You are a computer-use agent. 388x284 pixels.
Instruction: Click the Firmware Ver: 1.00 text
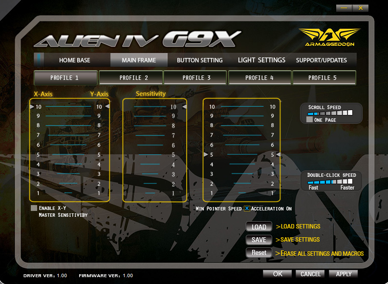pos(106,276)
